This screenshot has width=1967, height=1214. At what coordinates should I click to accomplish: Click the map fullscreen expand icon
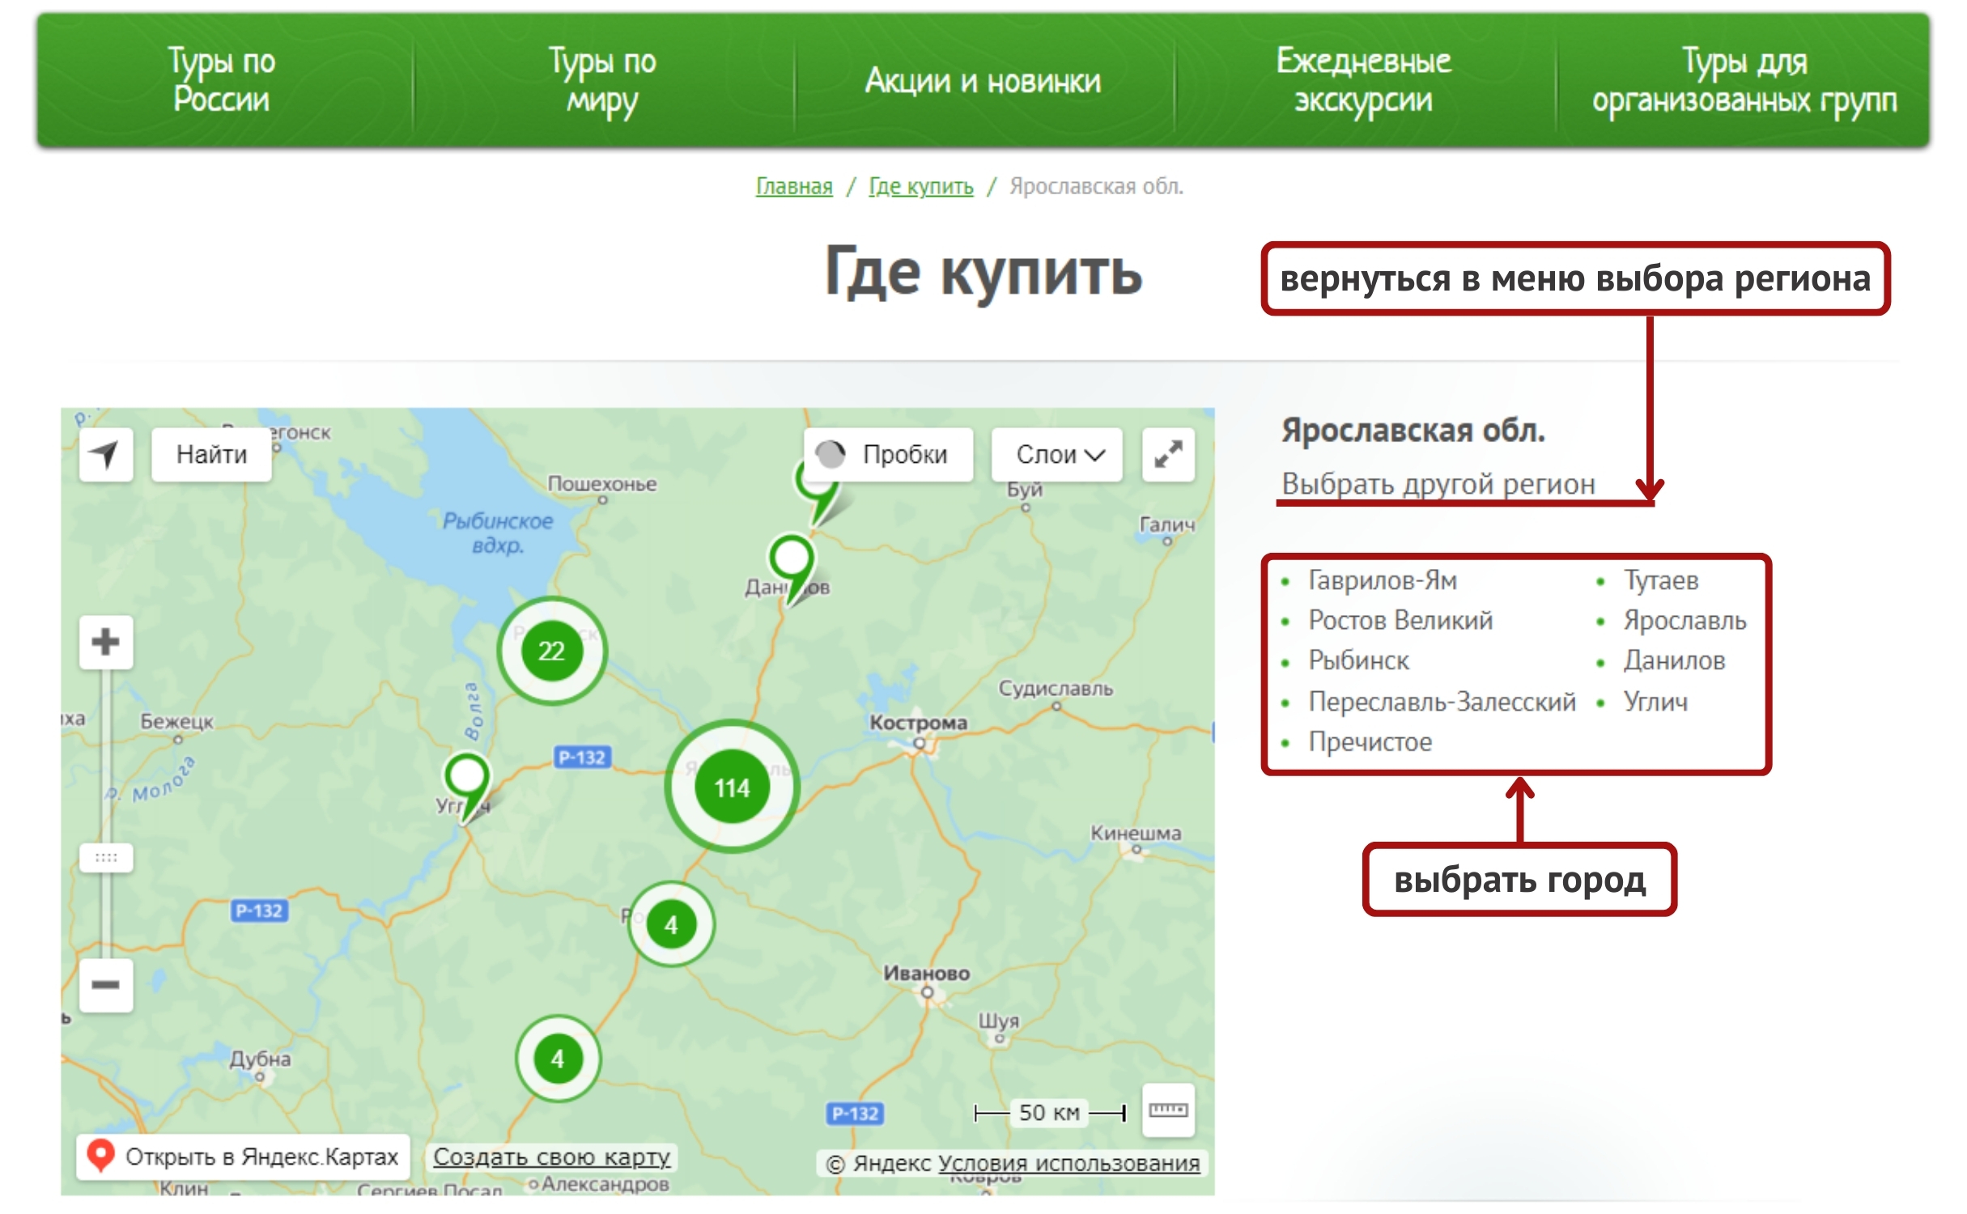[1168, 455]
